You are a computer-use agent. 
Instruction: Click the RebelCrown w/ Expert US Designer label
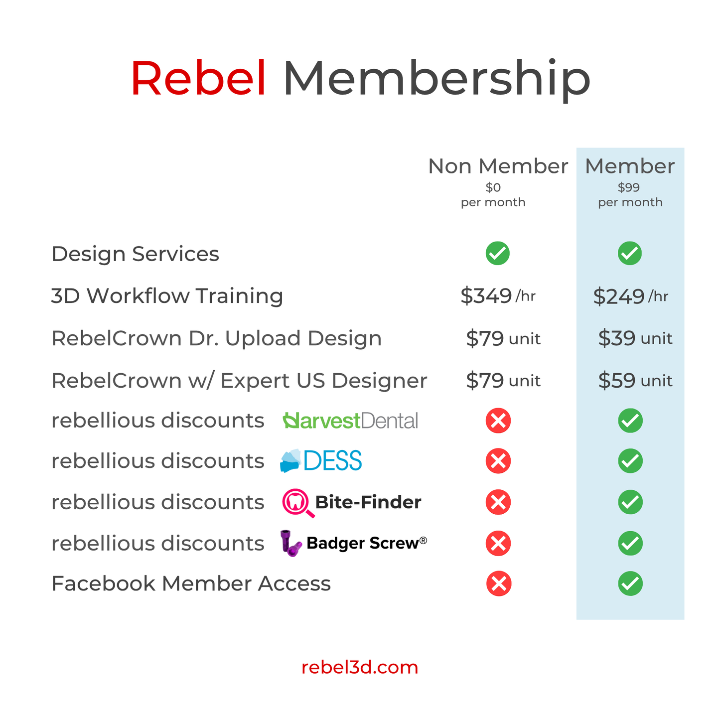pyautogui.click(x=239, y=381)
